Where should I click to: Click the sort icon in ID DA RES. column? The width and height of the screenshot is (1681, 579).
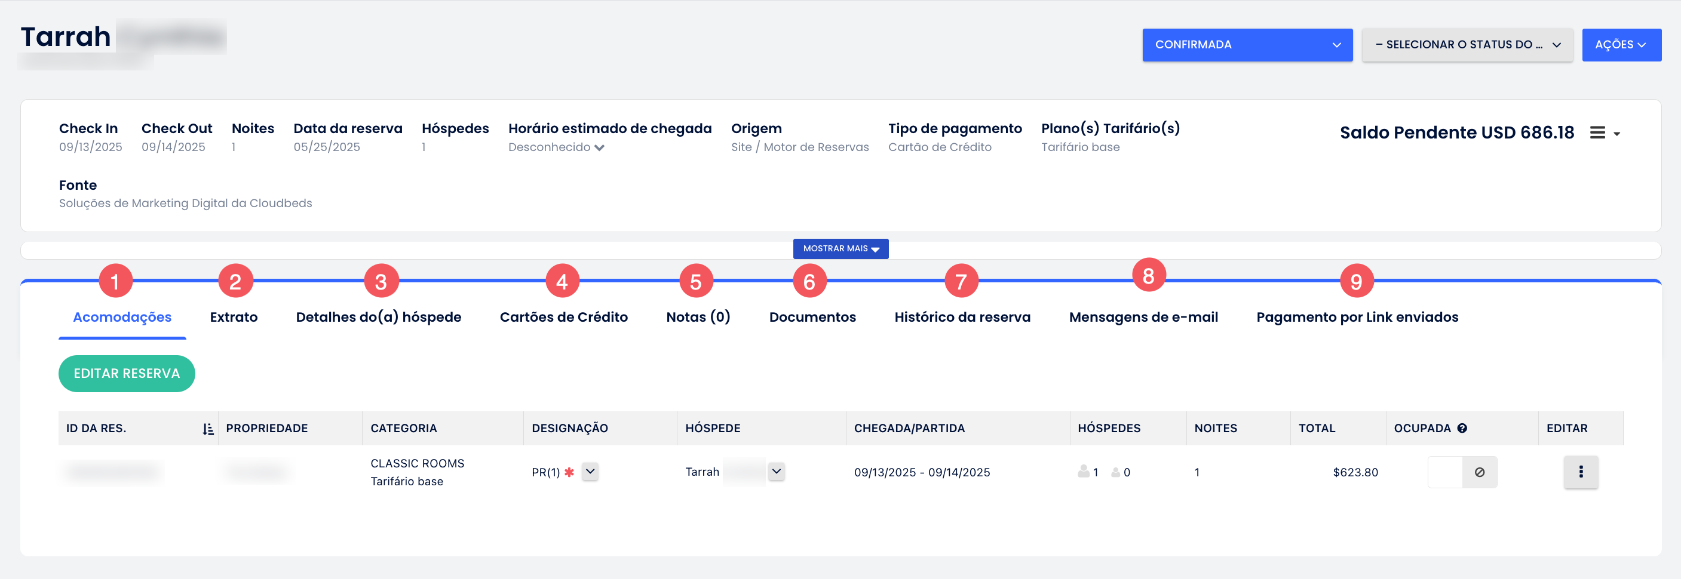pos(207,429)
